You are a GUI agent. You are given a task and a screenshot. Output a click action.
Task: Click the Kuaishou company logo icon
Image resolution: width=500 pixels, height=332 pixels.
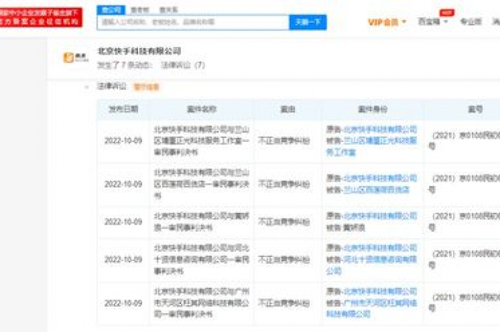click(76, 58)
